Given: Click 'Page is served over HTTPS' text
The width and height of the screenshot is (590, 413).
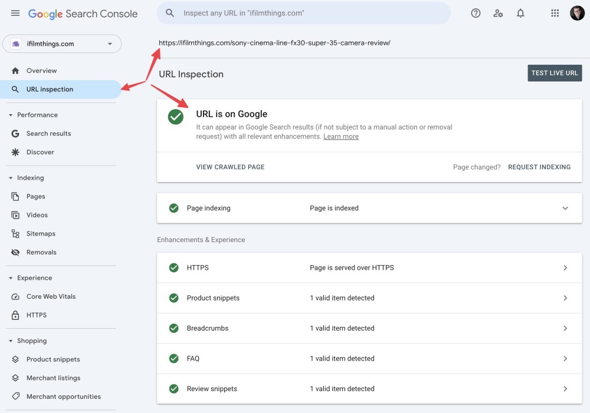Looking at the screenshot, I should click(352, 268).
